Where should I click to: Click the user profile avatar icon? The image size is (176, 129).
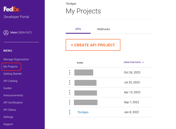point(6,33)
